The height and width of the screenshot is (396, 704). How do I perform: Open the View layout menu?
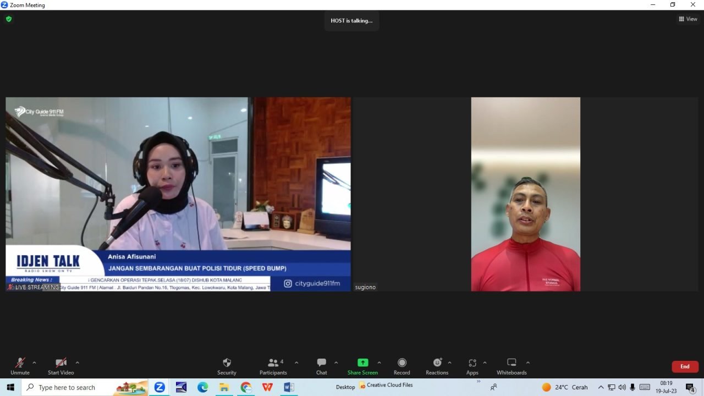[x=687, y=19]
